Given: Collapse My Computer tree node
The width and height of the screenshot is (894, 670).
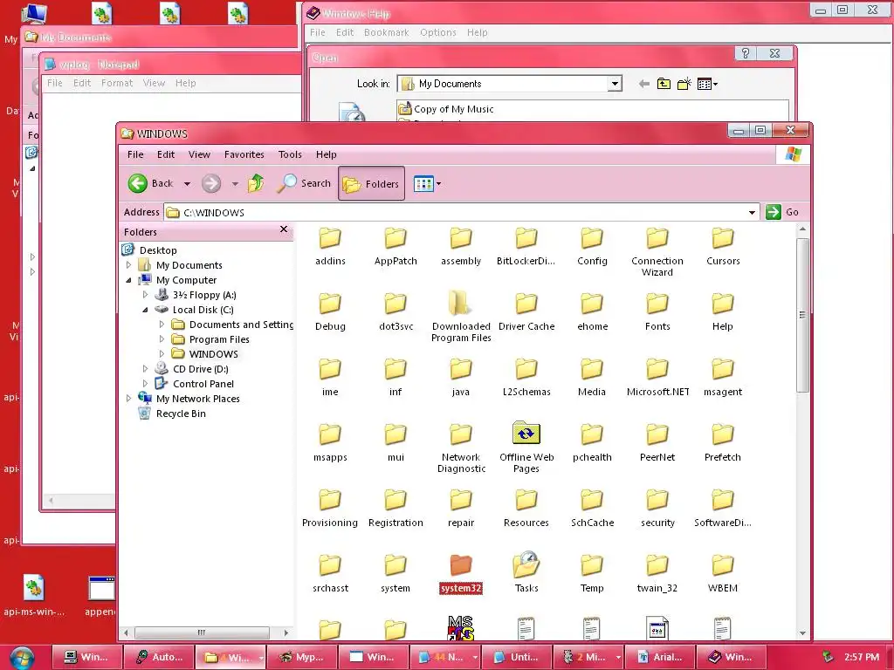Looking at the screenshot, I should click(x=129, y=280).
